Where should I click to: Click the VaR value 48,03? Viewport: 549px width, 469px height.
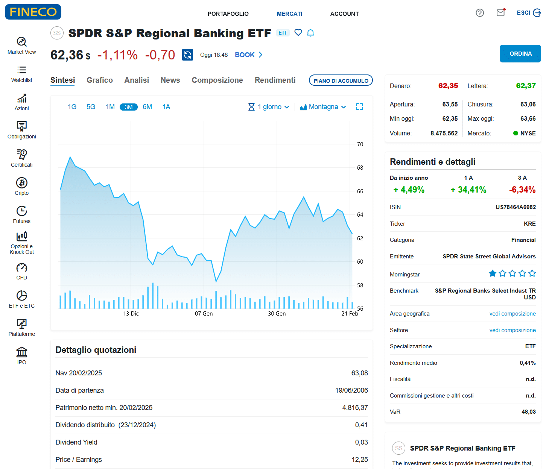528,412
